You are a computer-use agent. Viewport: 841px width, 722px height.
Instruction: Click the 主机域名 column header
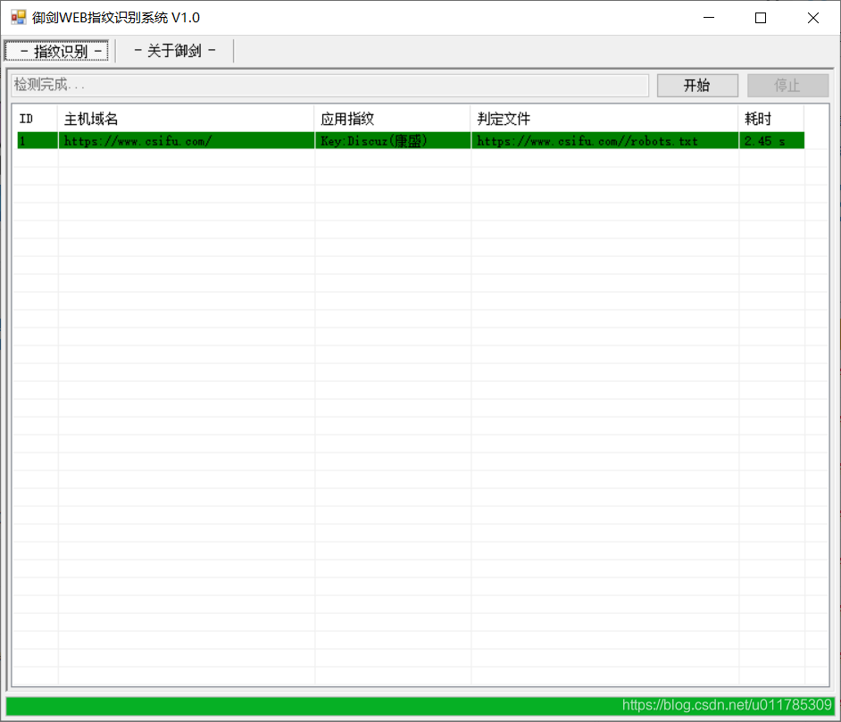point(186,119)
